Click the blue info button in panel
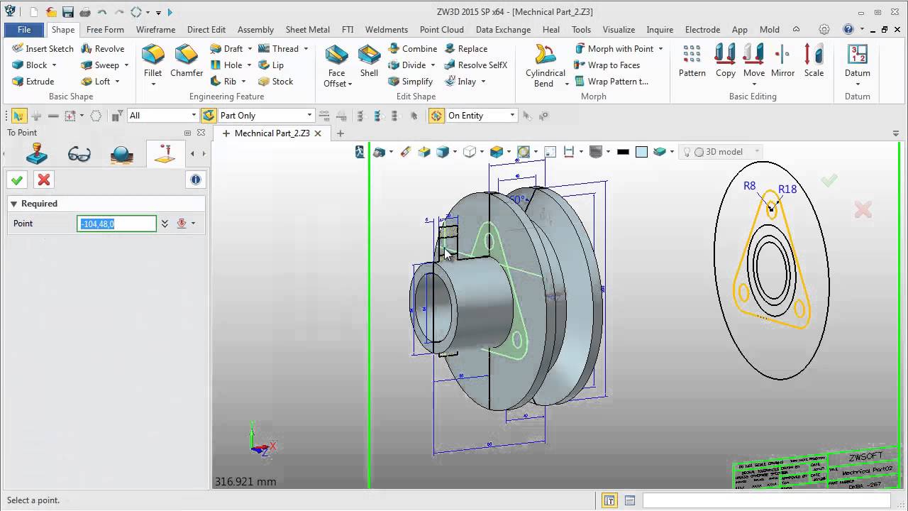The height and width of the screenshot is (511, 908). (196, 180)
